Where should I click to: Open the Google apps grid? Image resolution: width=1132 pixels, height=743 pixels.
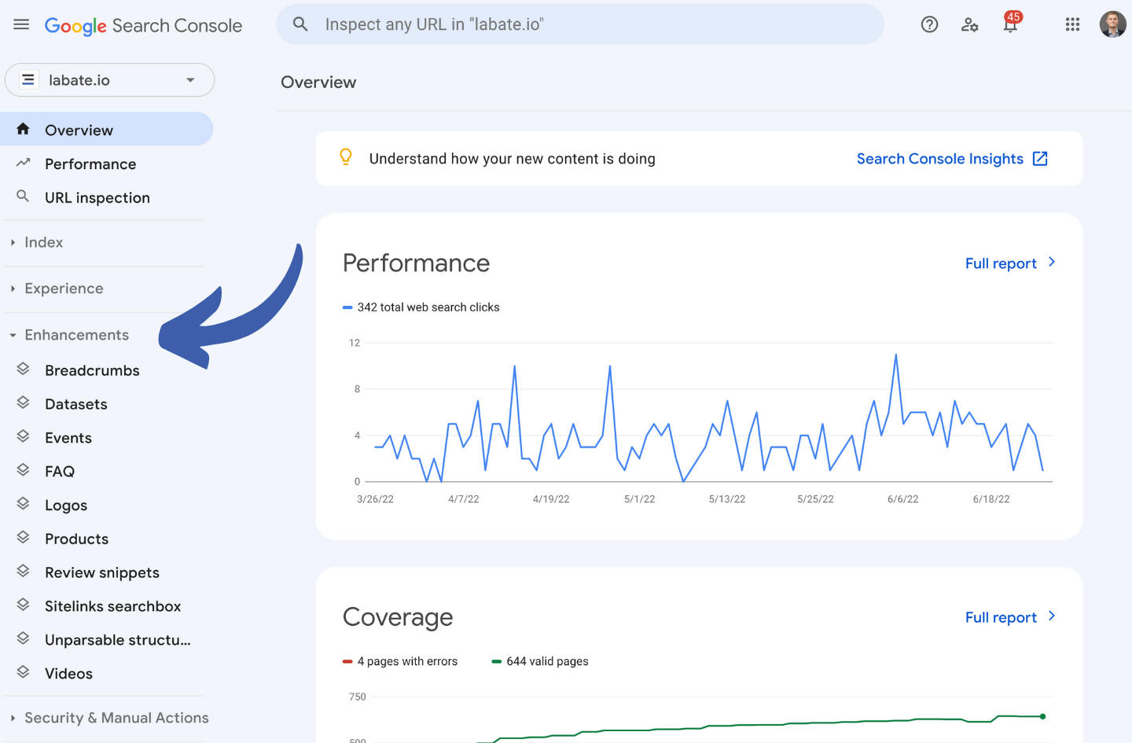pos(1072,24)
